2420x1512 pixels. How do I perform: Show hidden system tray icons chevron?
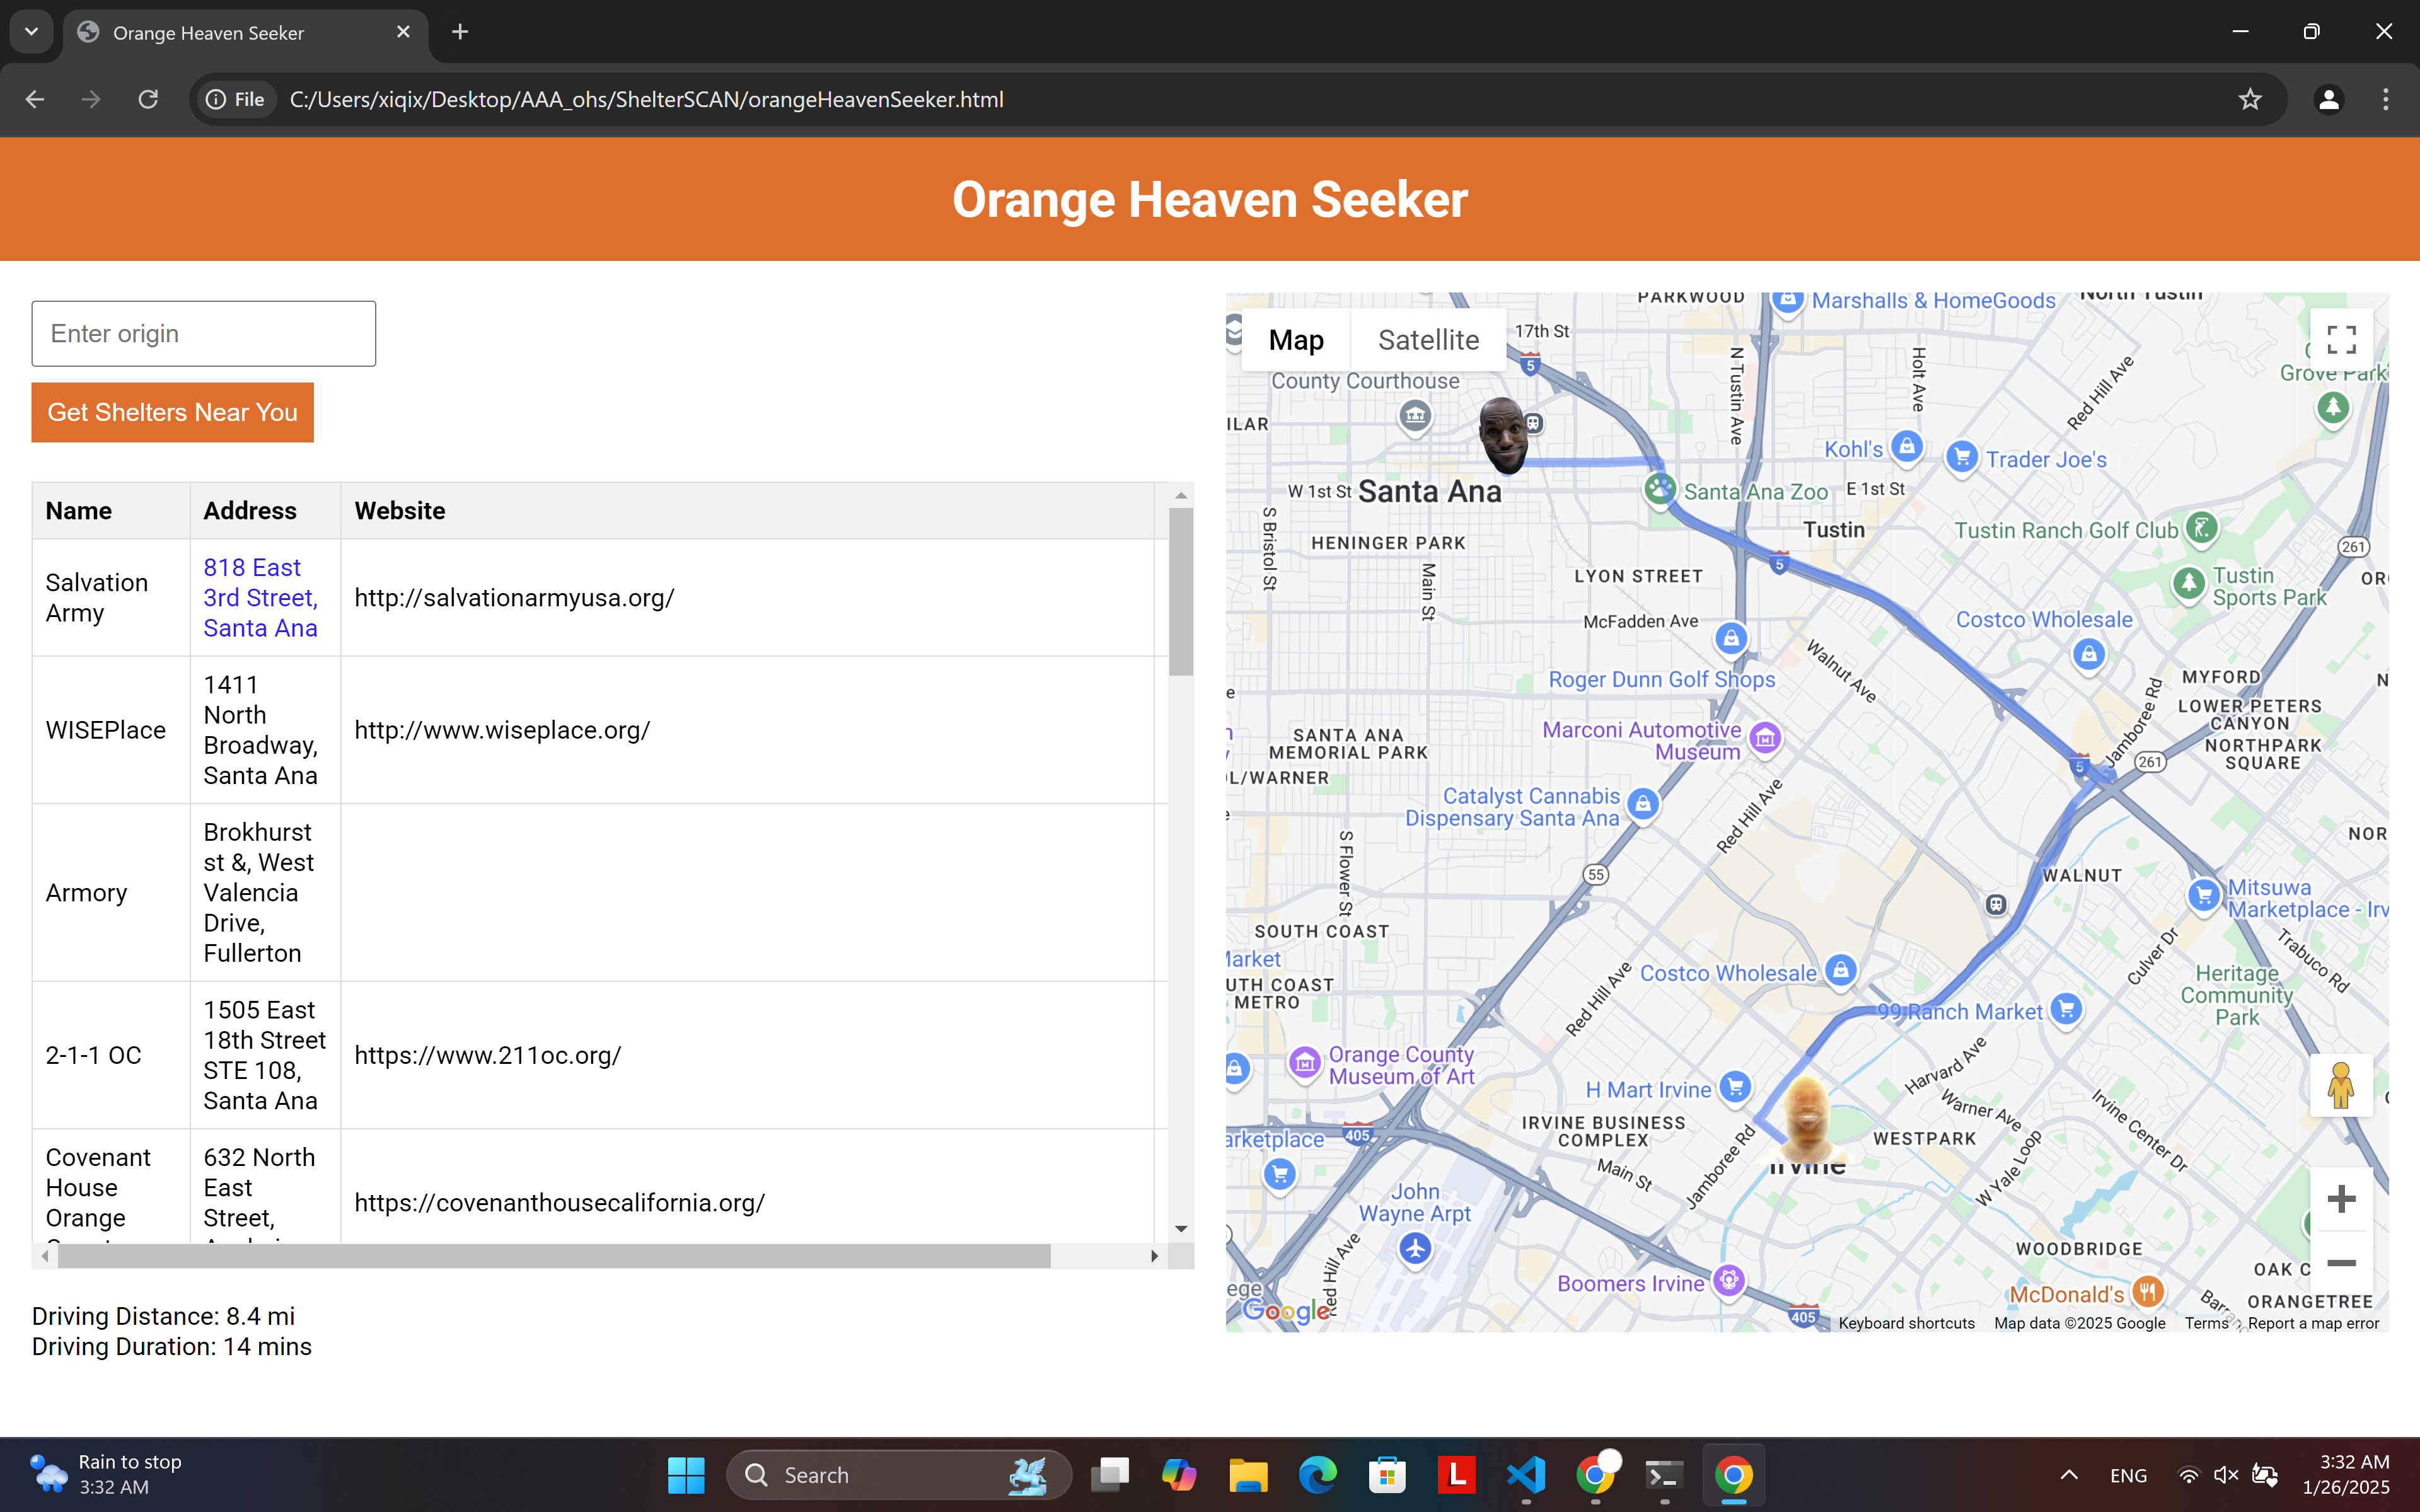pos(2069,1475)
